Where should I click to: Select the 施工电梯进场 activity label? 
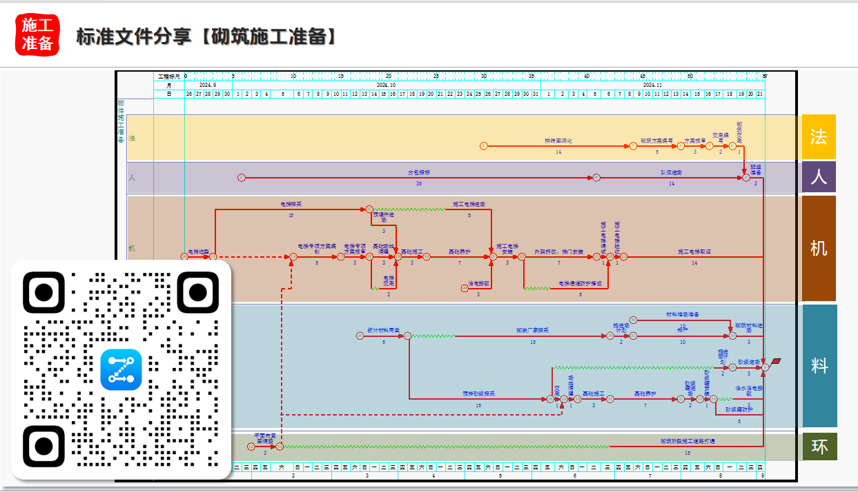[469, 204]
